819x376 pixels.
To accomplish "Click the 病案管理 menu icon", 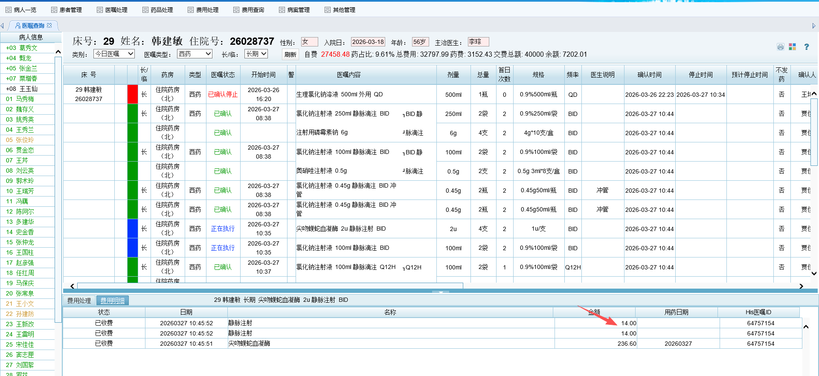I will pyautogui.click(x=282, y=10).
